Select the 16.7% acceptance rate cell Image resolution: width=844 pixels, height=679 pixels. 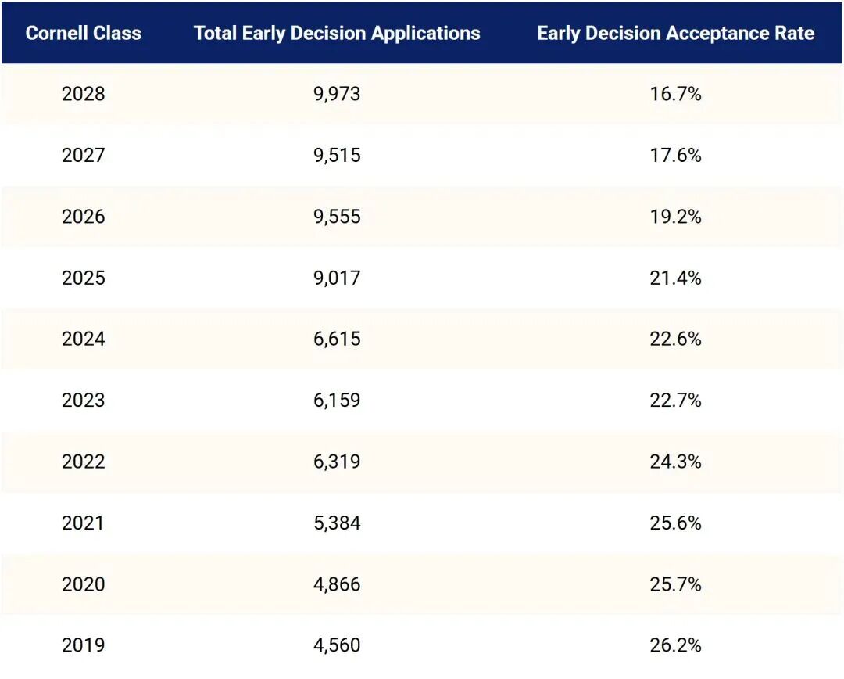point(675,94)
